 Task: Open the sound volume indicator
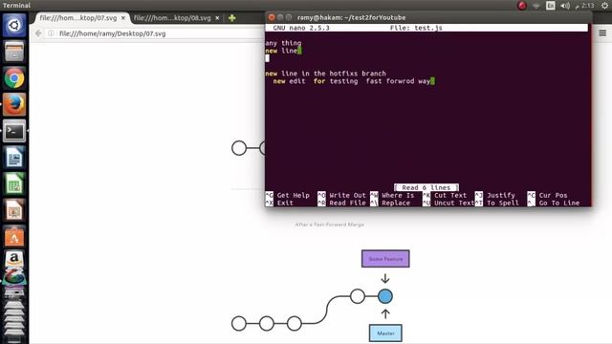coord(565,6)
